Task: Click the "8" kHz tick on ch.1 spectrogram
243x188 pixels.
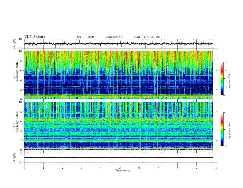Action: [21, 61]
